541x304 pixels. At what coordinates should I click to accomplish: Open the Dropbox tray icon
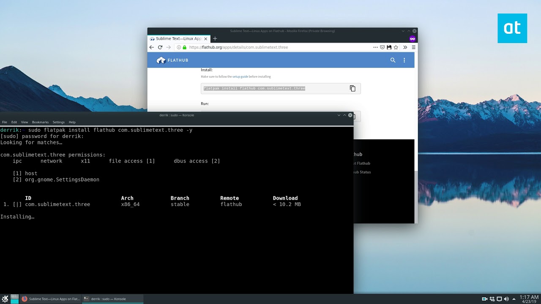click(x=492, y=299)
